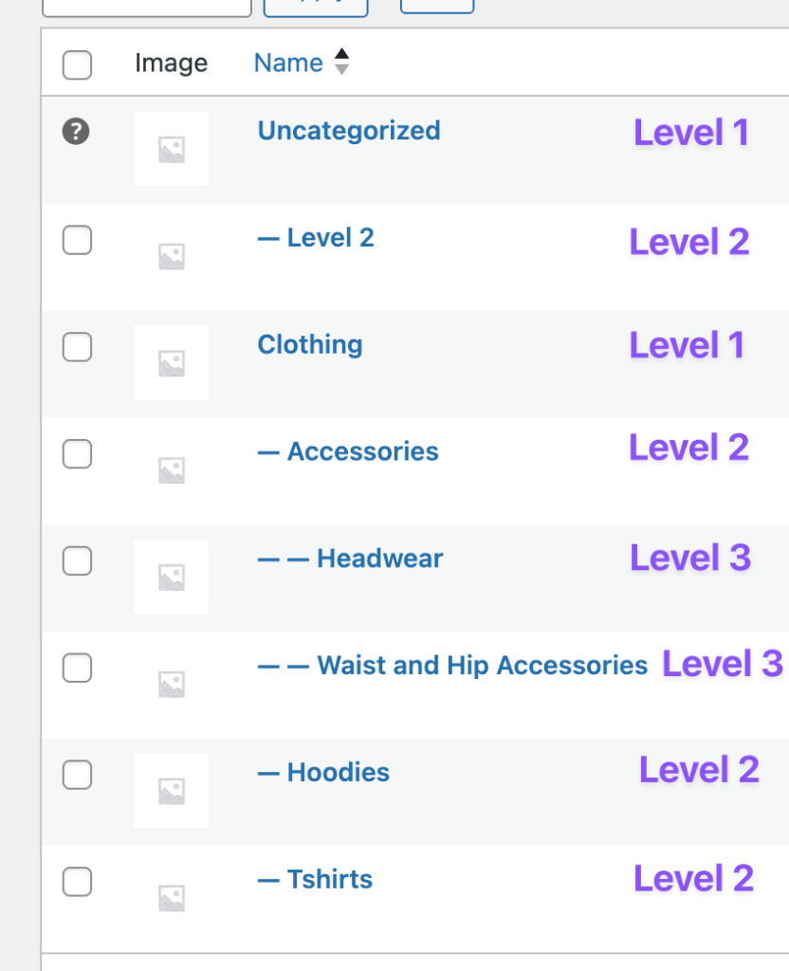Click the Name column sort arrows
This screenshot has width=789, height=971.
[341, 63]
